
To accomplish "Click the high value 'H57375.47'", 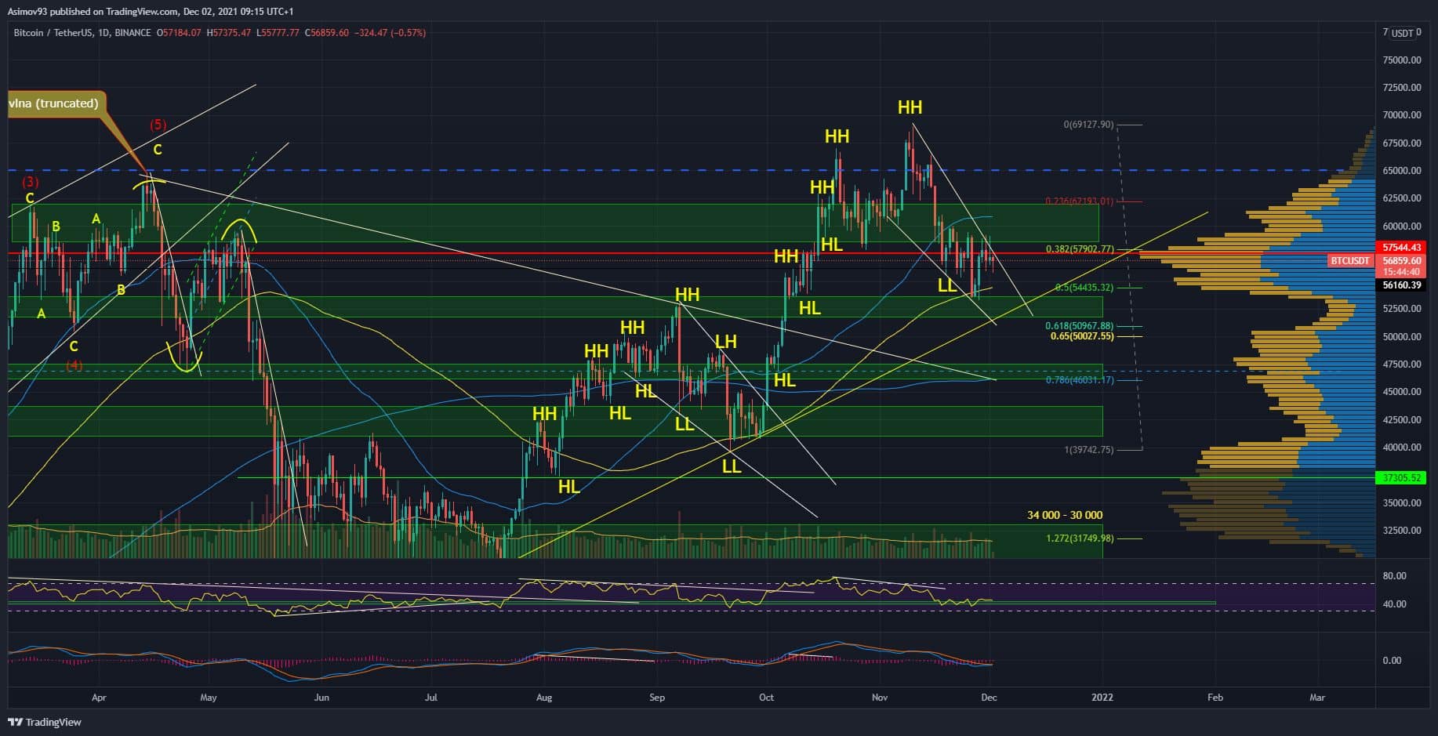I will pyautogui.click(x=229, y=33).
